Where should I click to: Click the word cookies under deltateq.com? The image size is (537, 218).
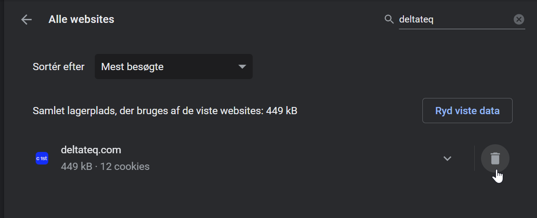[132, 166]
